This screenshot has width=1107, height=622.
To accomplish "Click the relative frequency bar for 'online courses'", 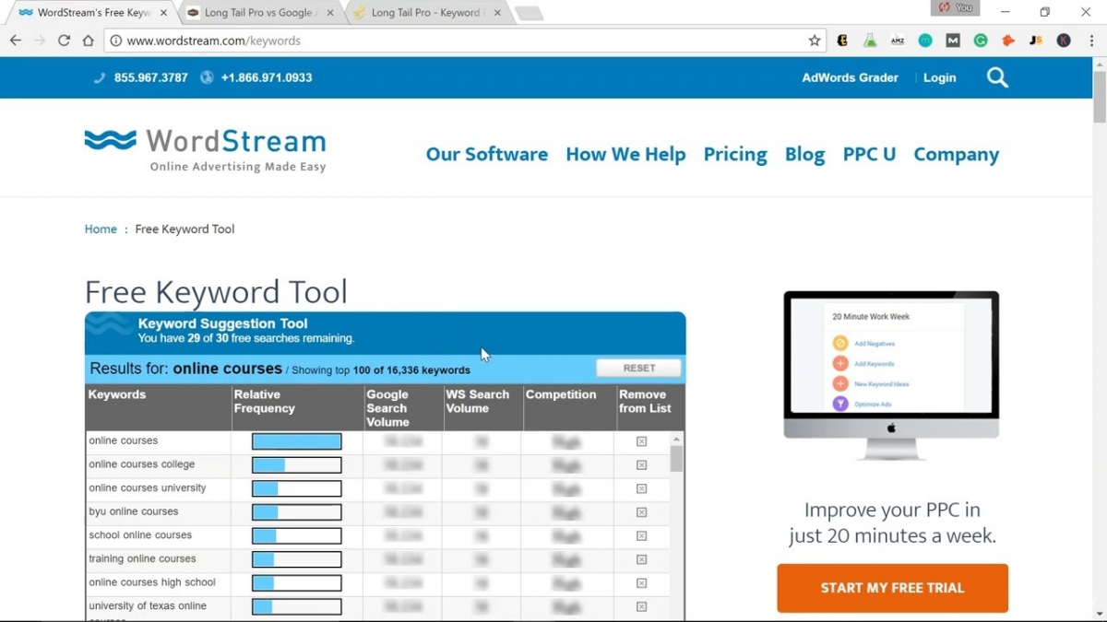I will [x=295, y=441].
